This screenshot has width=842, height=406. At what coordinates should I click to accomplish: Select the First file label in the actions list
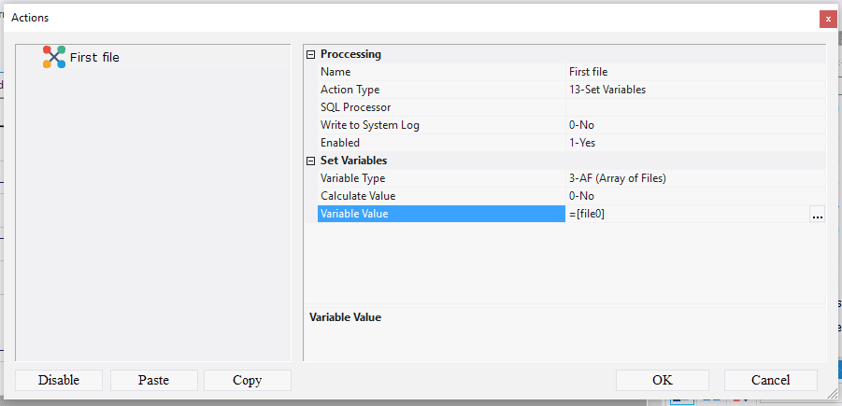coord(94,58)
